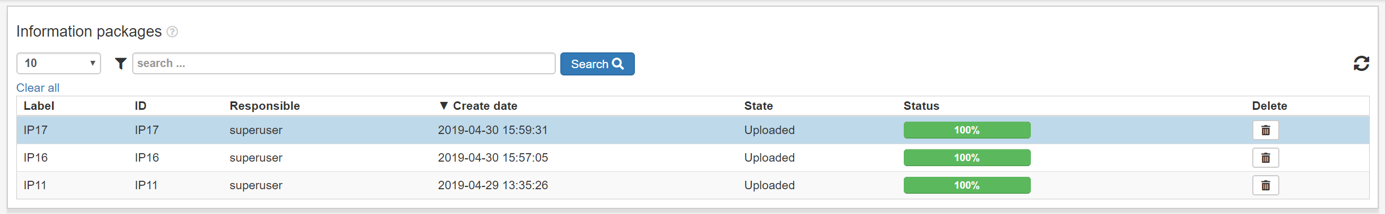Sort by the State column header
Screen dimensions: 1385x214
pyautogui.click(x=759, y=106)
